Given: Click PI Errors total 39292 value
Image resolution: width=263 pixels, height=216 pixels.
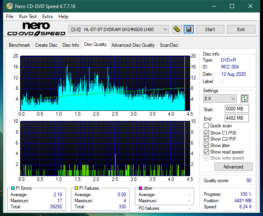Looking at the screenshot, I should 56,207.
